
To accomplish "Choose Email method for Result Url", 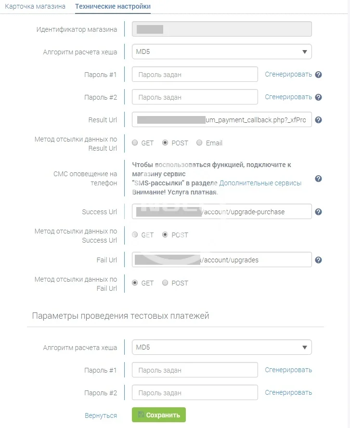I will [199, 143].
